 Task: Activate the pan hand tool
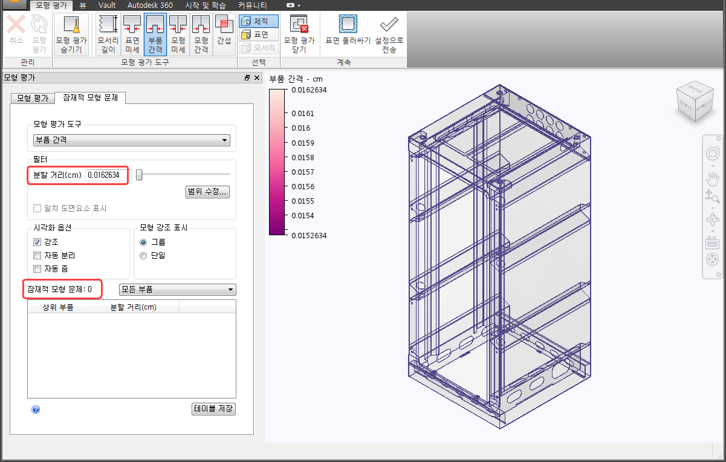(712, 179)
